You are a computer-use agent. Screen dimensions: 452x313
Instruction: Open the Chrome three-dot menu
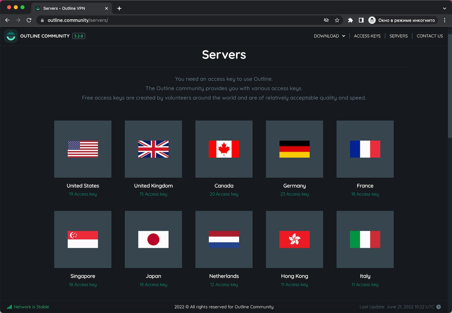pos(444,20)
